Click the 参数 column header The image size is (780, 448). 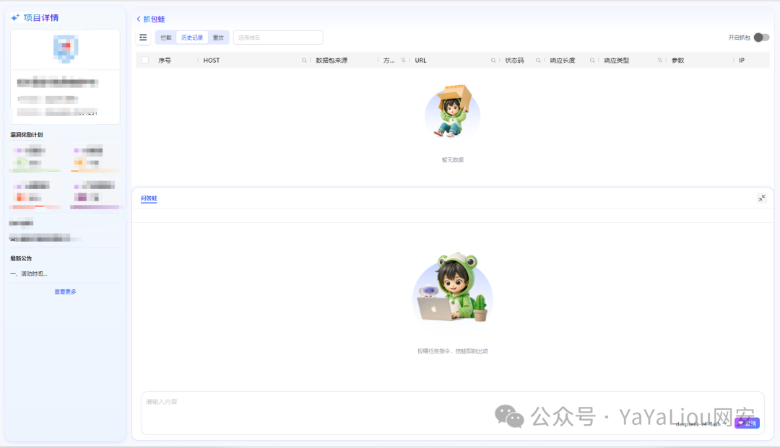[677, 61]
